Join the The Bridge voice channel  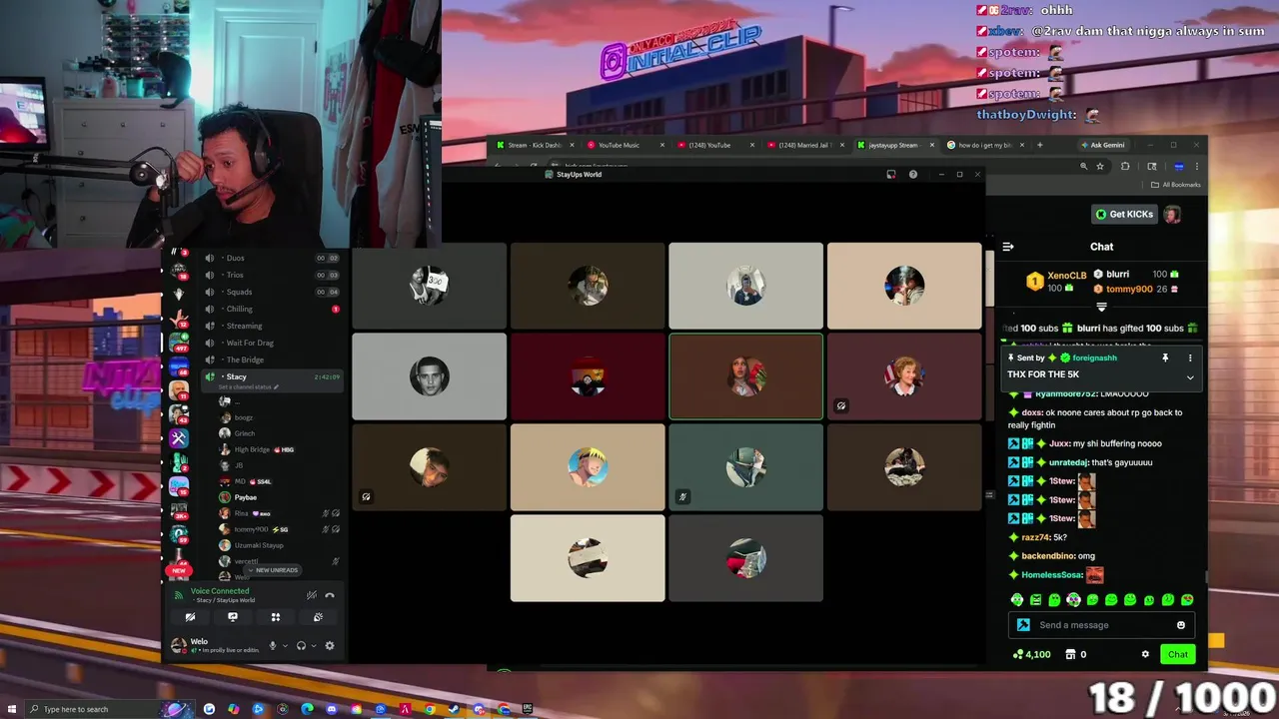pos(272,359)
